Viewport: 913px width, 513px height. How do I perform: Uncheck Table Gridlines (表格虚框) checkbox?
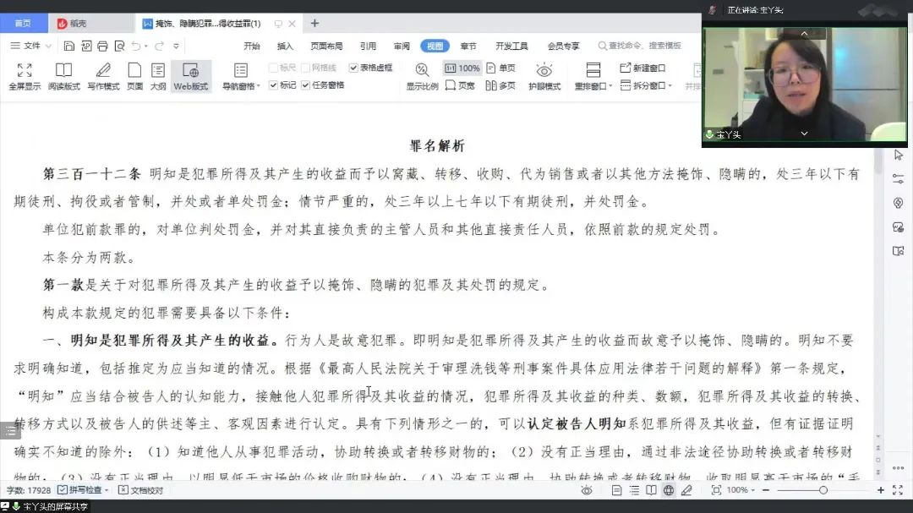[353, 68]
